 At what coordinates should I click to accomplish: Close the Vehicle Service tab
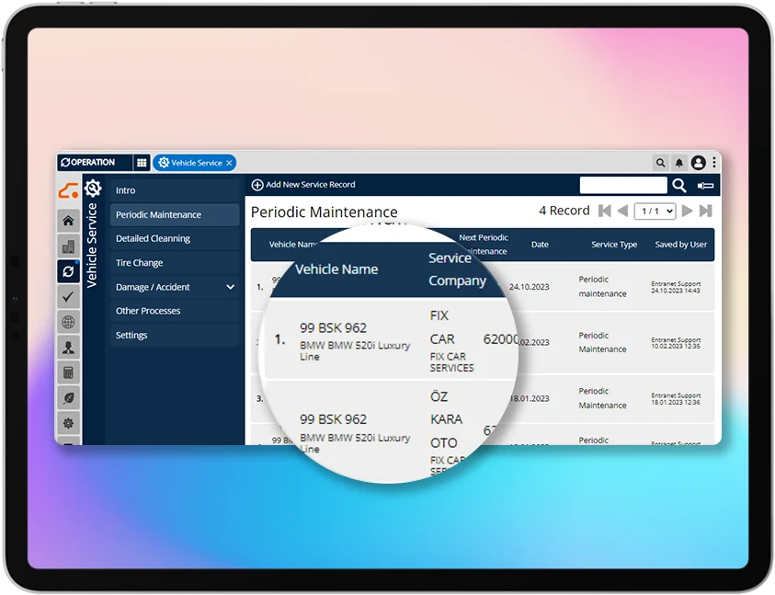tap(230, 163)
